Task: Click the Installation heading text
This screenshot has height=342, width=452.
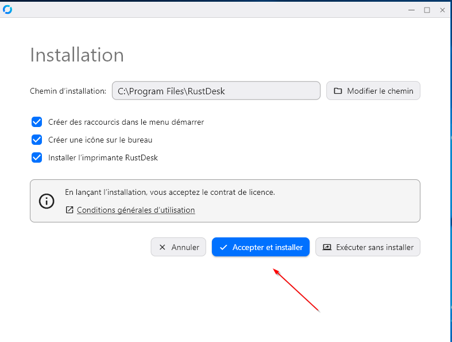Action: pyautogui.click(x=77, y=55)
